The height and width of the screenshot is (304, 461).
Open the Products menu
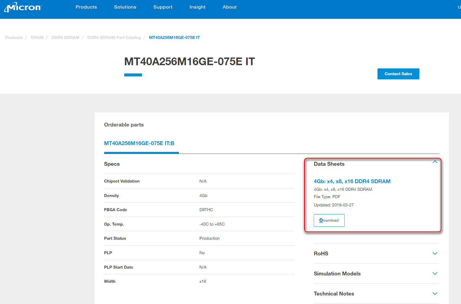pyautogui.click(x=86, y=7)
